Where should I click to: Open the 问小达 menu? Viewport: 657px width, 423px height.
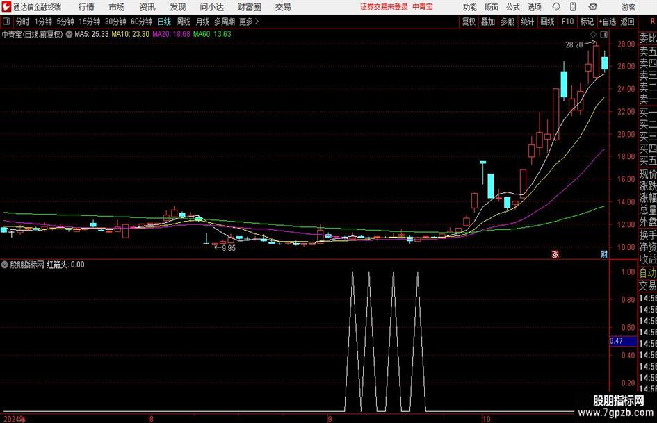point(211,7)
